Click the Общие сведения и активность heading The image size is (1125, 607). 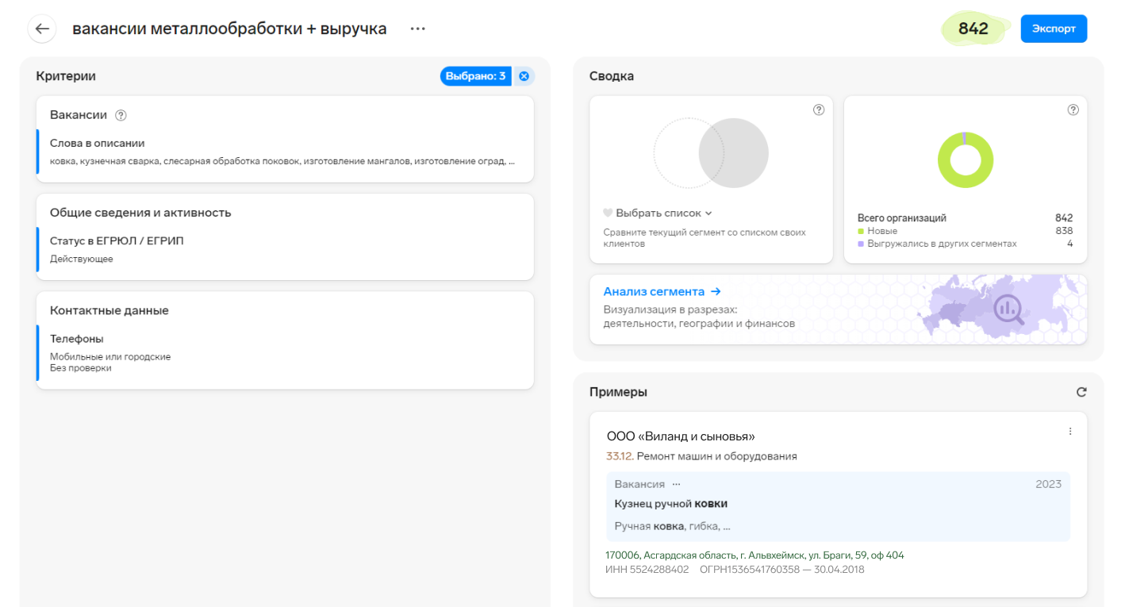click(140, 213)
